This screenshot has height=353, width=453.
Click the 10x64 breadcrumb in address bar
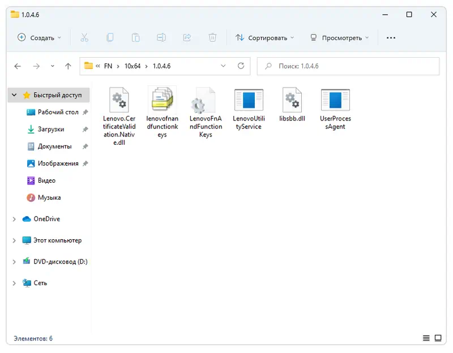(132, 66)
